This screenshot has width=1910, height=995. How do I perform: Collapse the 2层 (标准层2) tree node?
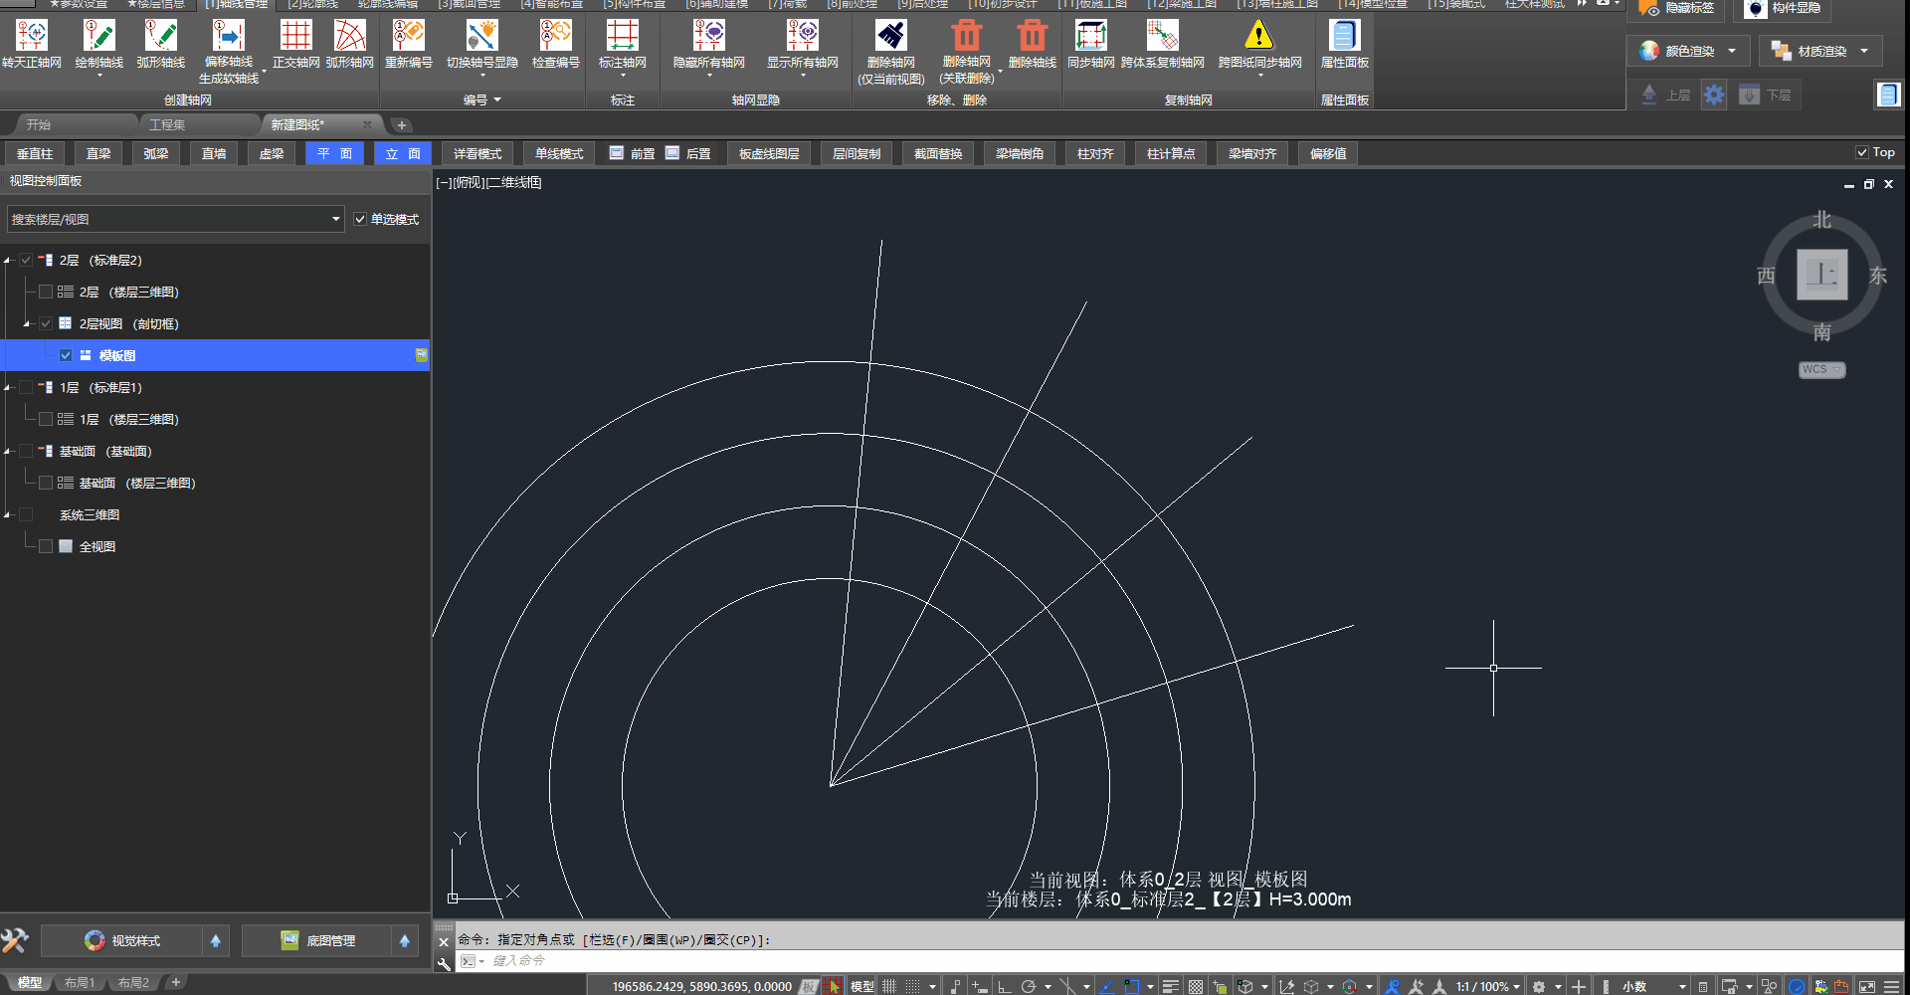[x=7, y=261]
